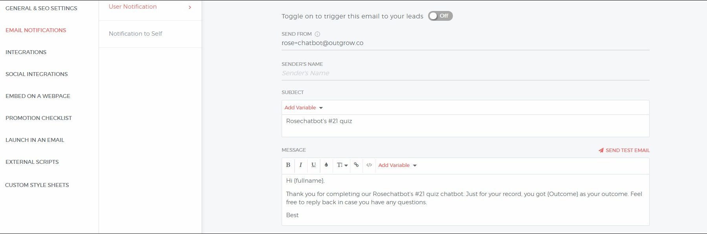This screenshot has height=234, width=707.
Task: Open Embed on a Webpage section
Action: click(38, 96)
